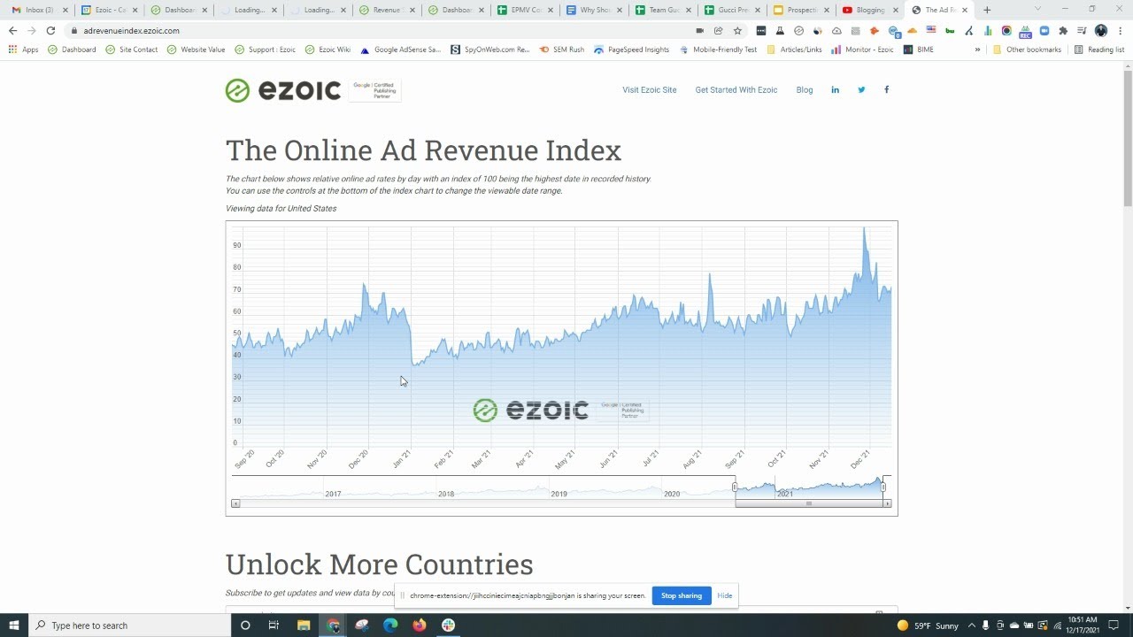Open the Extensions puzzle piece menu
This screenshot has height=637, width=1133.
point(1063,30)
